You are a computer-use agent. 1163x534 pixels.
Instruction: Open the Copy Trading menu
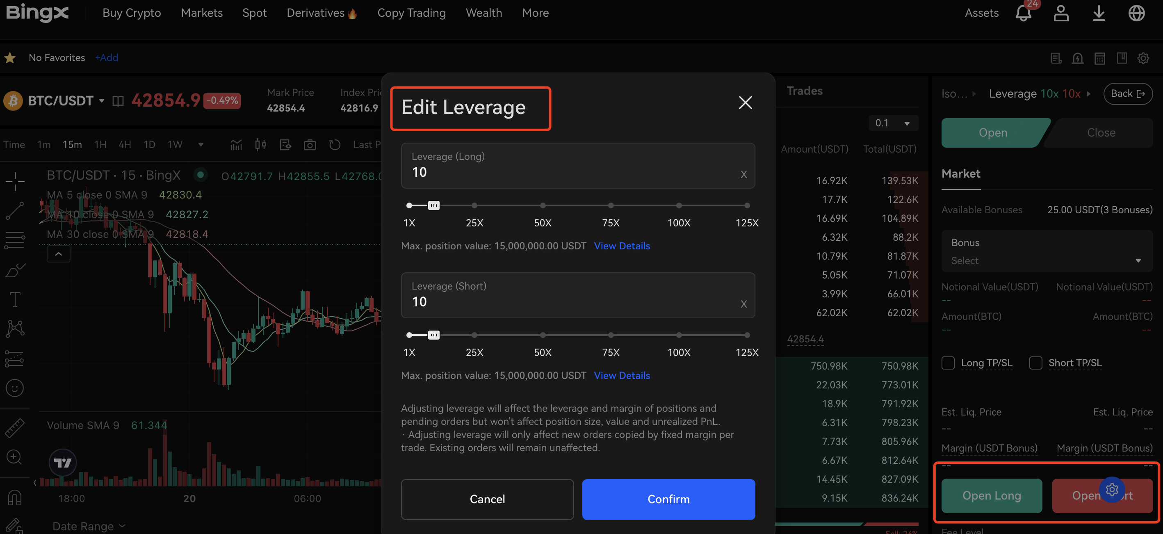[x=411, y=13]
